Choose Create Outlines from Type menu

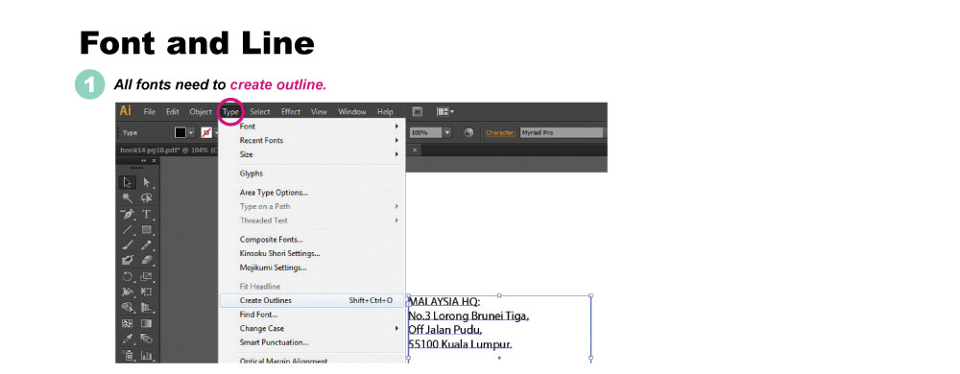coord(312,301)
